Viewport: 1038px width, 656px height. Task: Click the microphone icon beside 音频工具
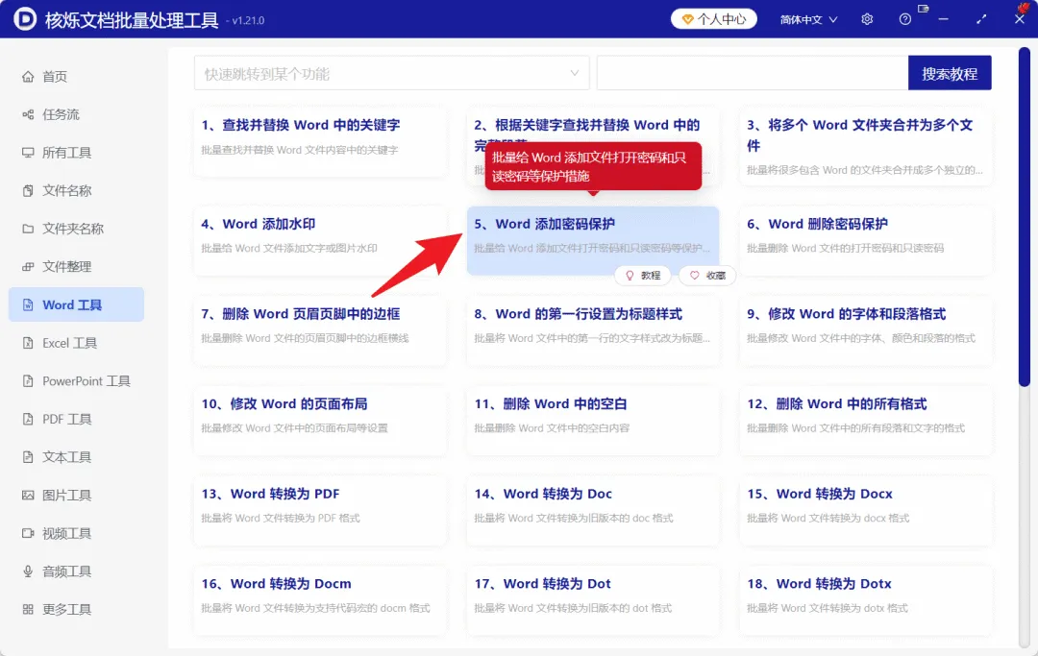pyautogui.click(x=28, y=571)
